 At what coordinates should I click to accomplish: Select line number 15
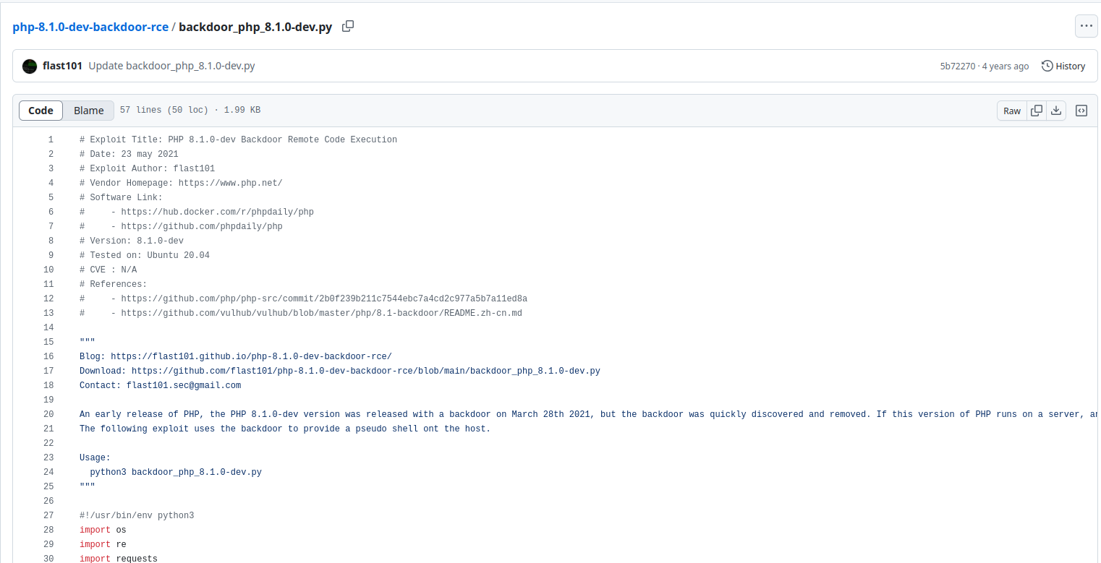(x=48, y=342)
